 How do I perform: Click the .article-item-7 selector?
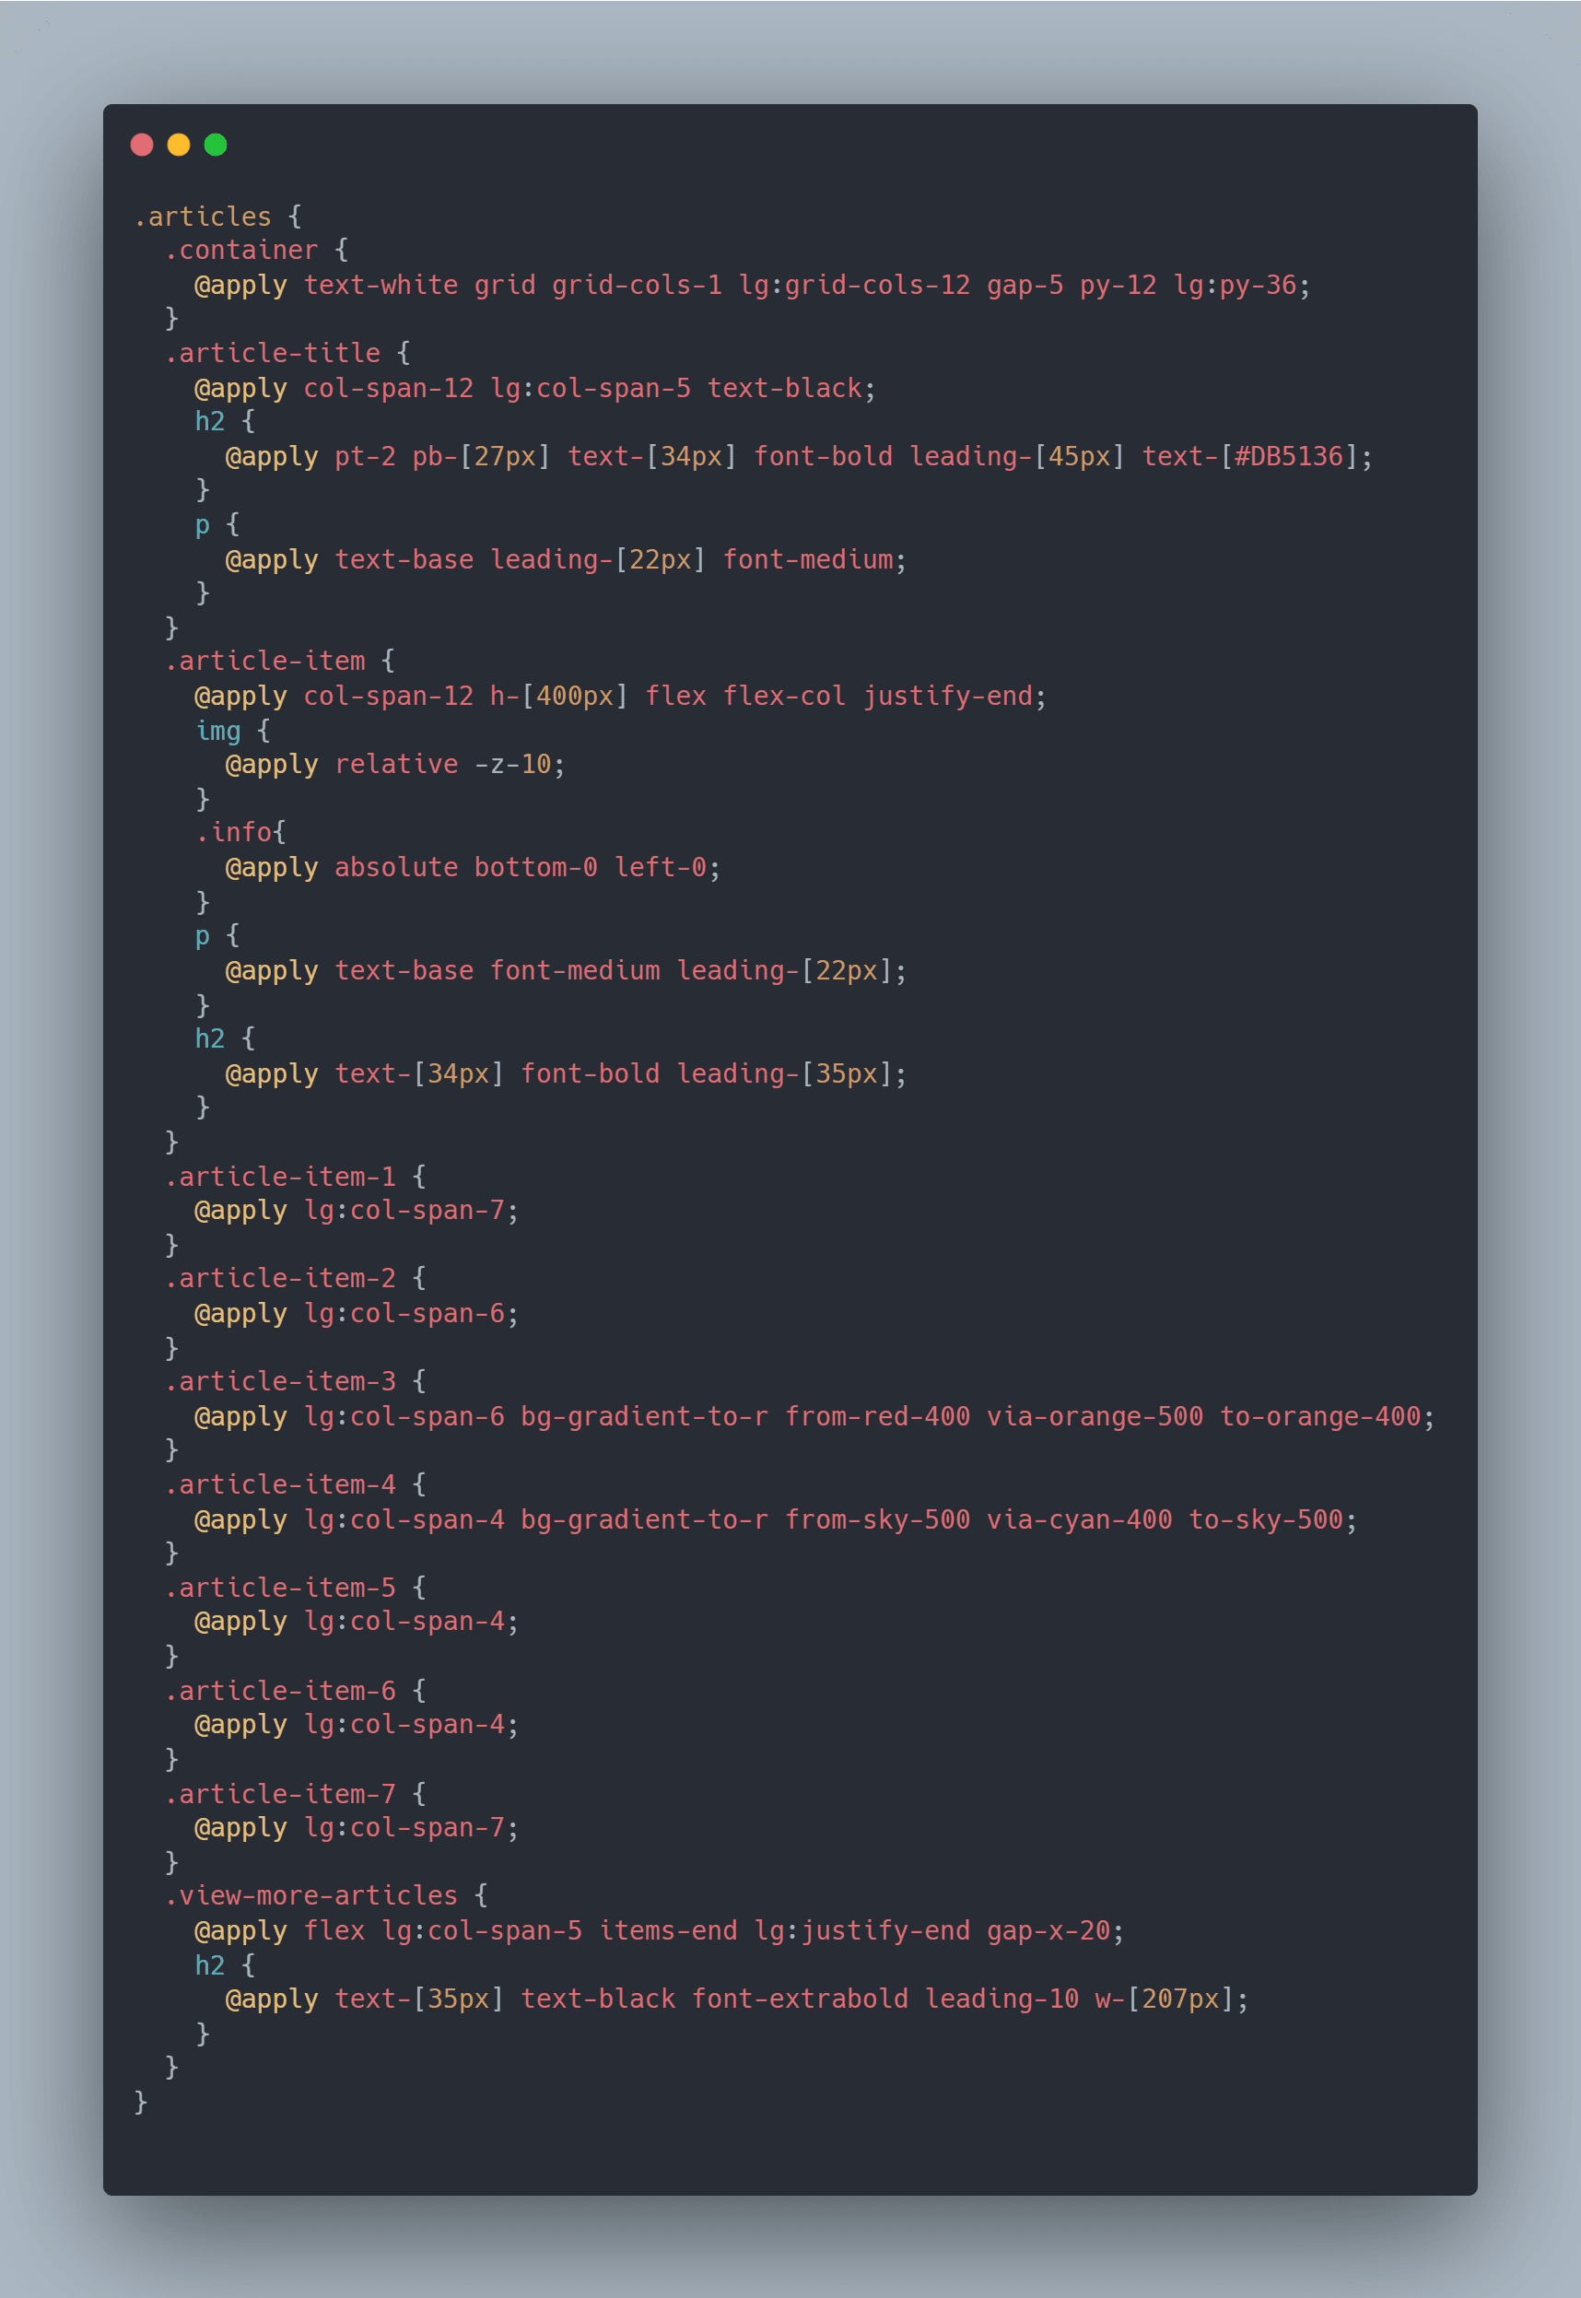click(x=280, y=1794)
